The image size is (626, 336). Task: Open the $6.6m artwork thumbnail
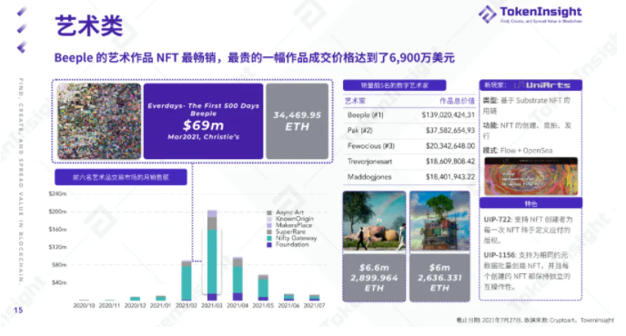point(374,222)
